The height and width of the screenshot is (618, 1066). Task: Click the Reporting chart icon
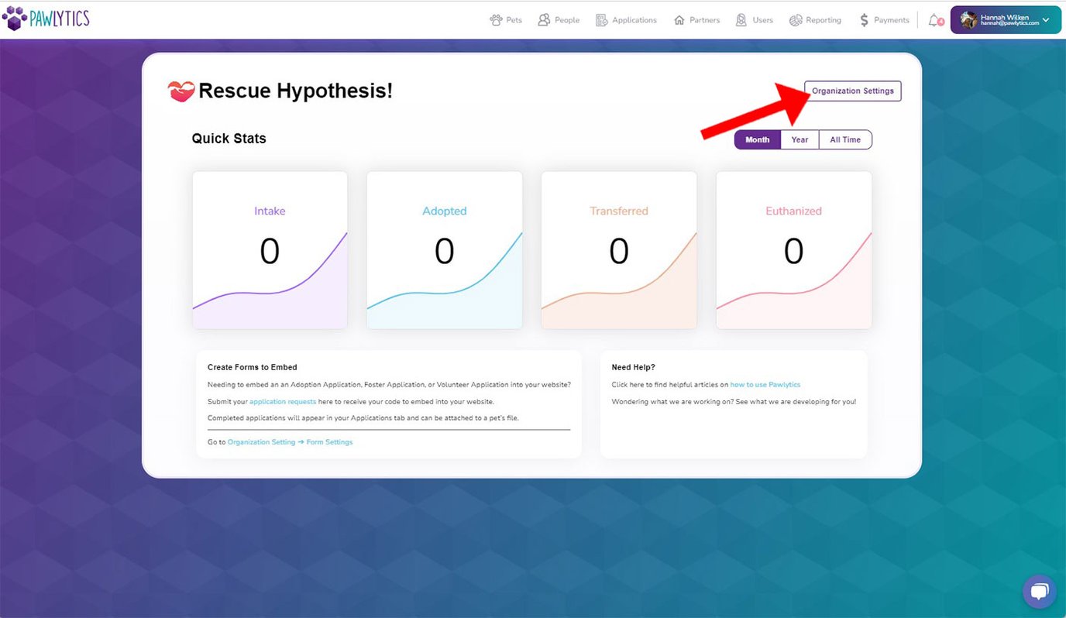pos(796,20)
